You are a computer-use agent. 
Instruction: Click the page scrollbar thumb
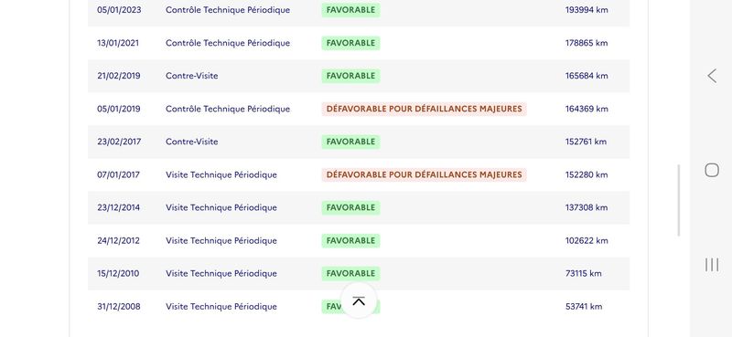coord(678,200)
